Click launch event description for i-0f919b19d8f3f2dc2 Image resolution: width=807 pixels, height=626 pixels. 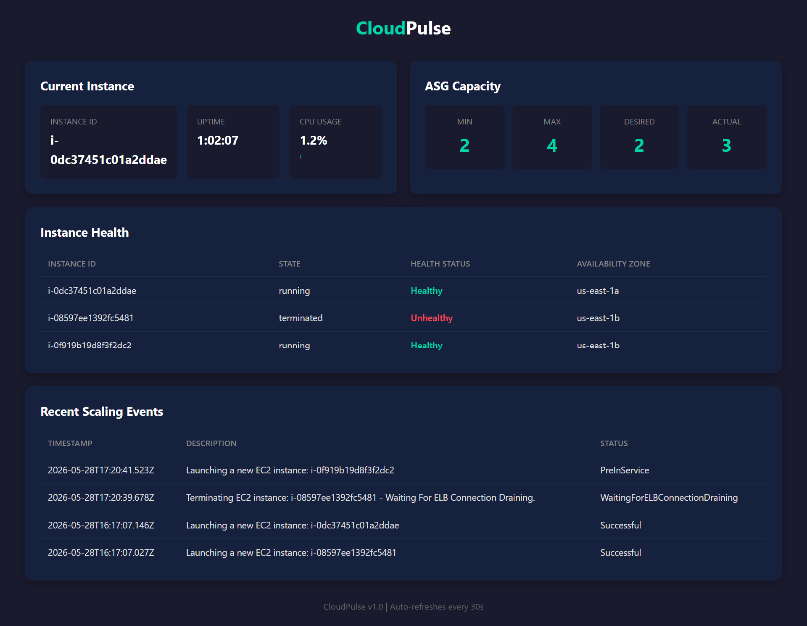[290, 470]
